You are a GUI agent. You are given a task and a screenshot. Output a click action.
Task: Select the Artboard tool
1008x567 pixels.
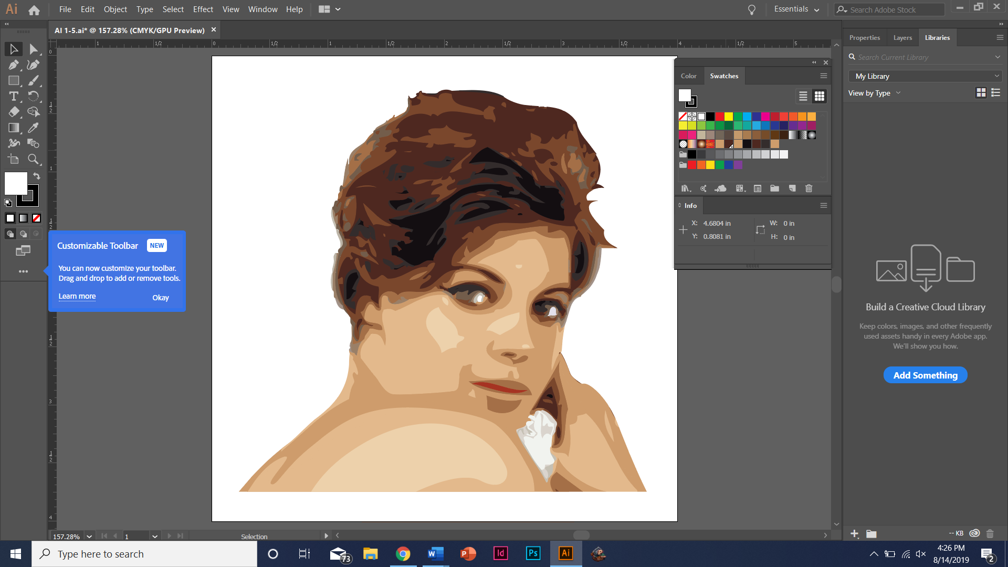[x=14, y=159]
